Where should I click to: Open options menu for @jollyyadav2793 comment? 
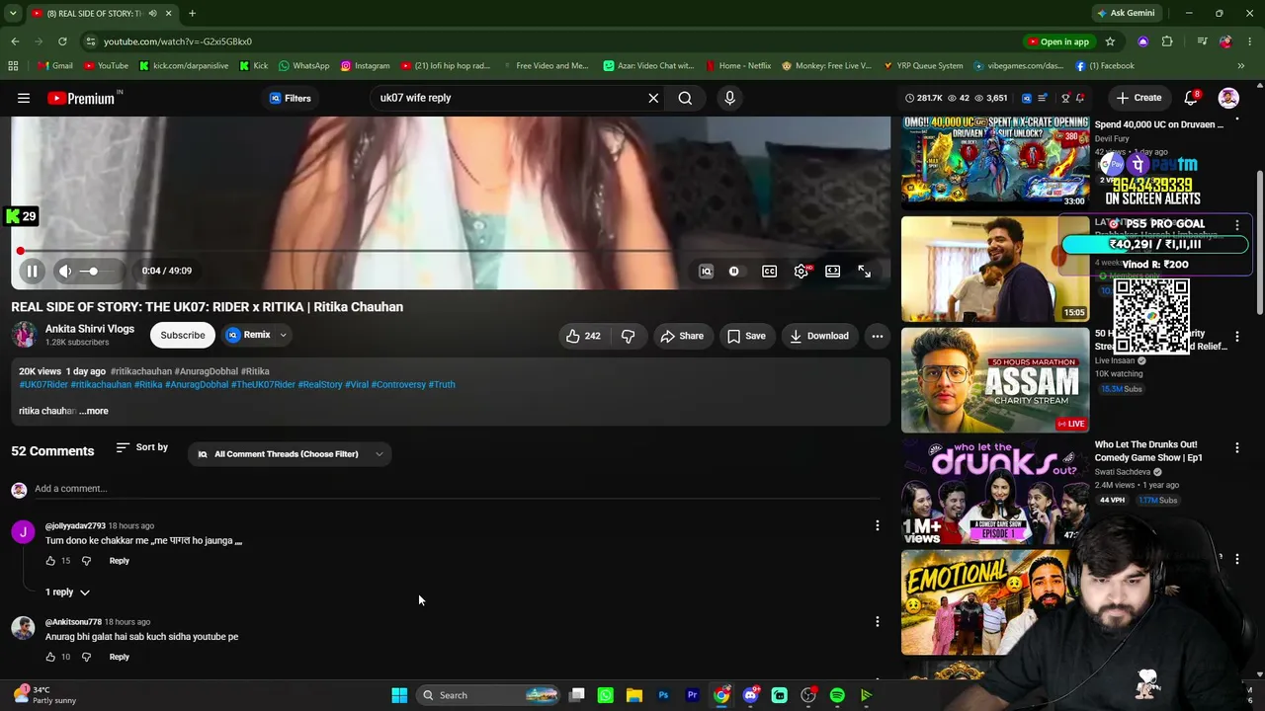pyautogui.click(x=877, y=525)
